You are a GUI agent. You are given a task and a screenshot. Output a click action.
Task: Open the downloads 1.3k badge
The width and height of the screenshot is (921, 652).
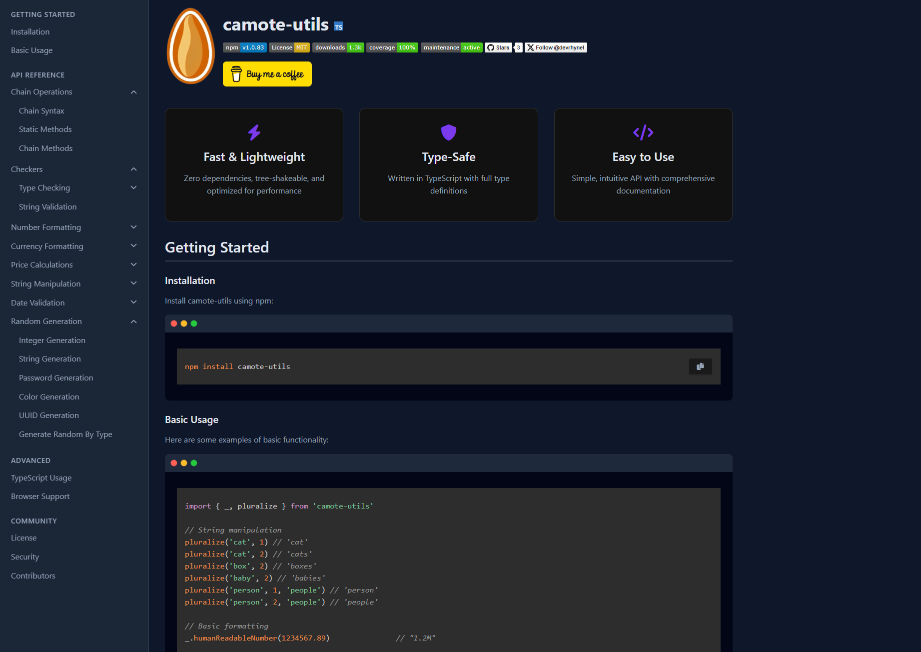338,47
